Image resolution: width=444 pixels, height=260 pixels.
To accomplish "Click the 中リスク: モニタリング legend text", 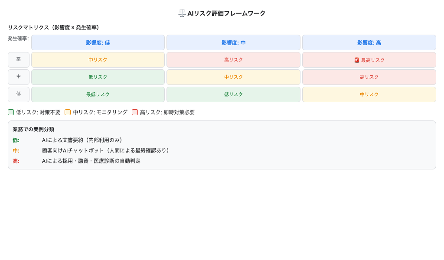I will click(100, 112).
